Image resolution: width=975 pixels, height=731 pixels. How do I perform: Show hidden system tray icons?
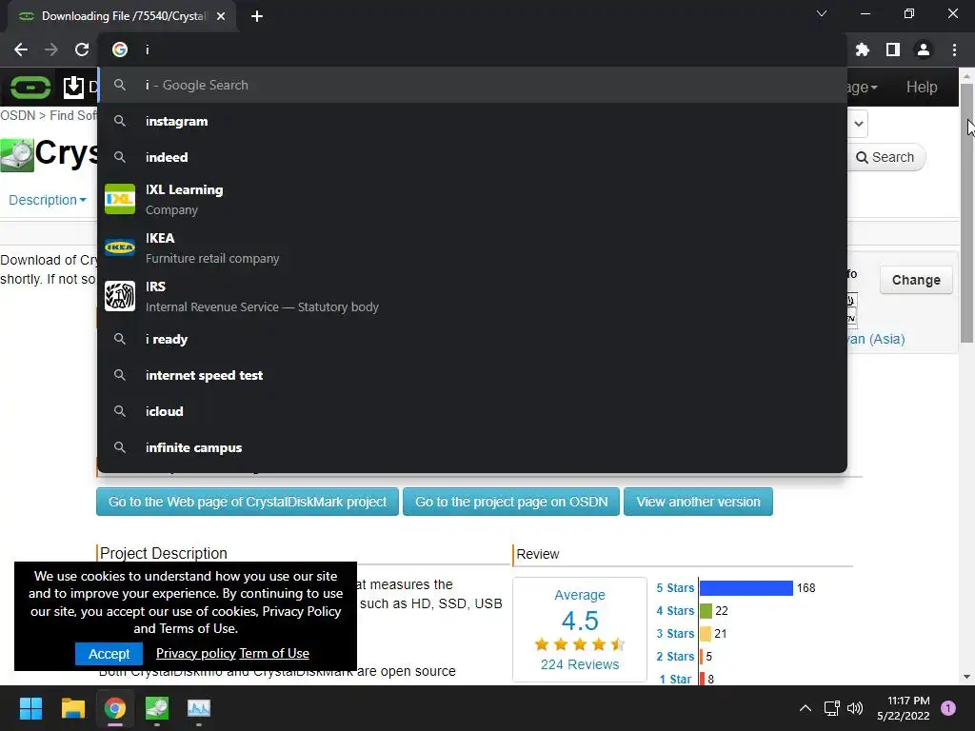(805, 708)
